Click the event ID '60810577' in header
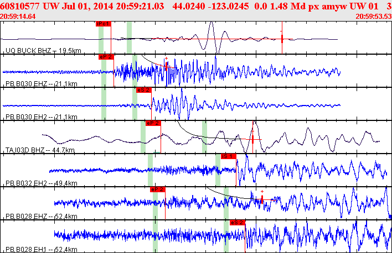The image size is (392, 253). pos(20,6)
